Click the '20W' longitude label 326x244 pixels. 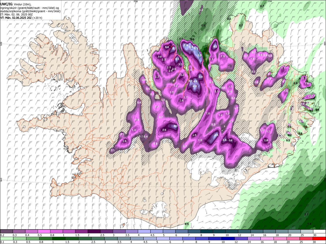pyautogui.click(x=135, y=1)
